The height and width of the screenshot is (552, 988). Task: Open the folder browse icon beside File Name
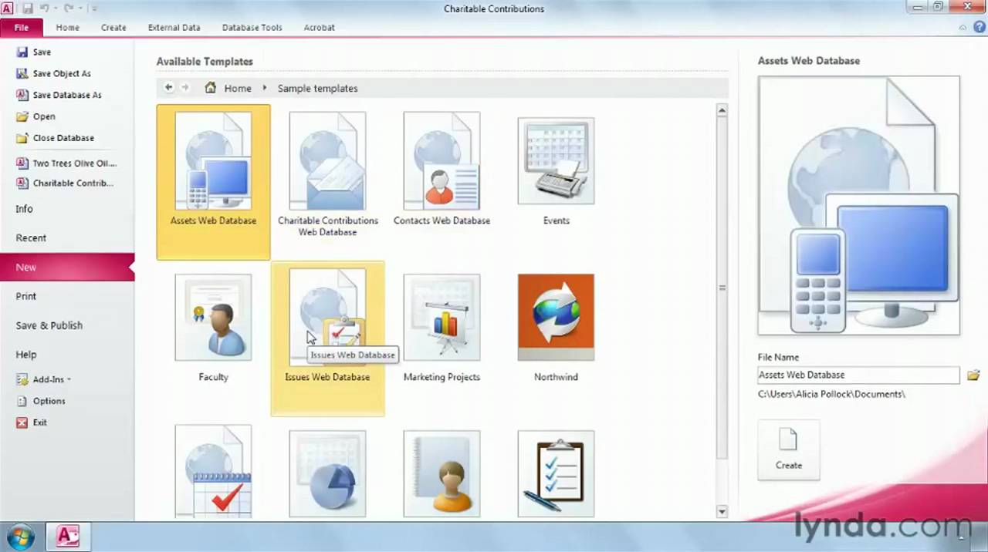[973, 375]
